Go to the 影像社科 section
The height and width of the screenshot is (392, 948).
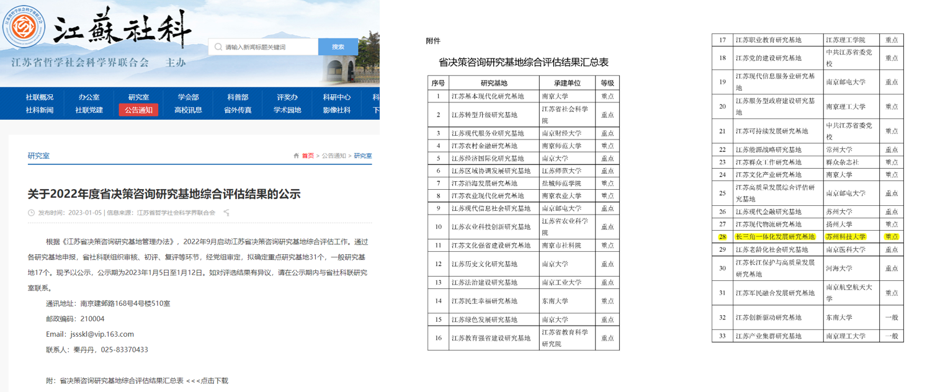(337, 110)
